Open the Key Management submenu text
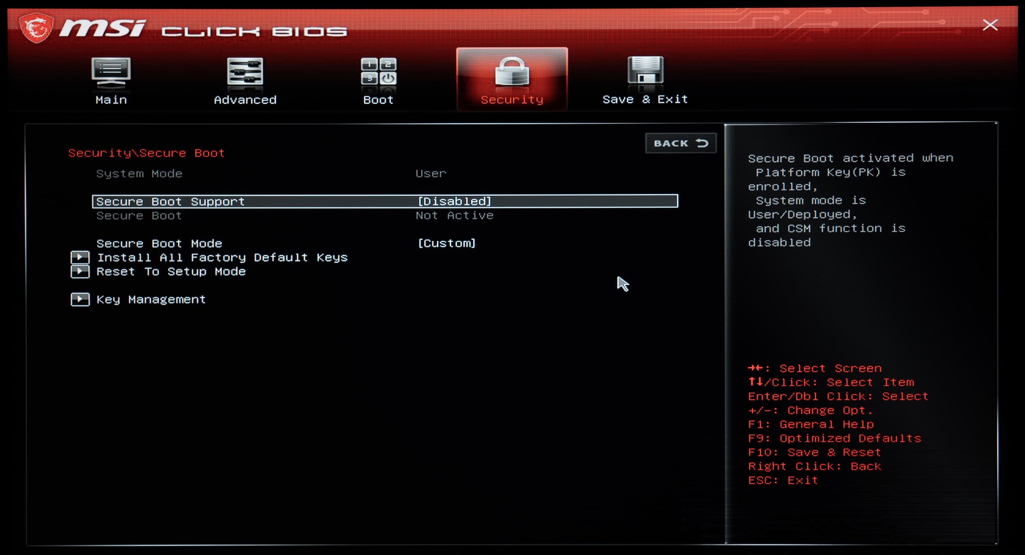1025x555 pixels. (151, 299)
